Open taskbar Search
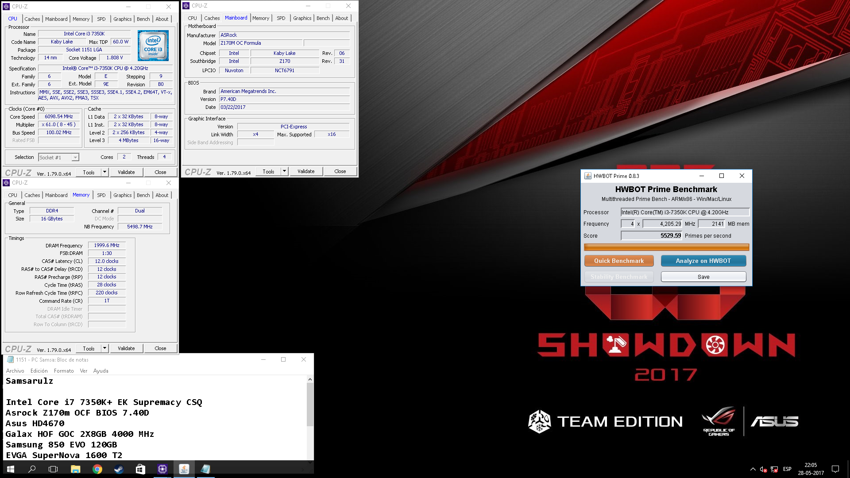Image resolution: width=850 pixels, height=478 pixels. tap(32, 469)
